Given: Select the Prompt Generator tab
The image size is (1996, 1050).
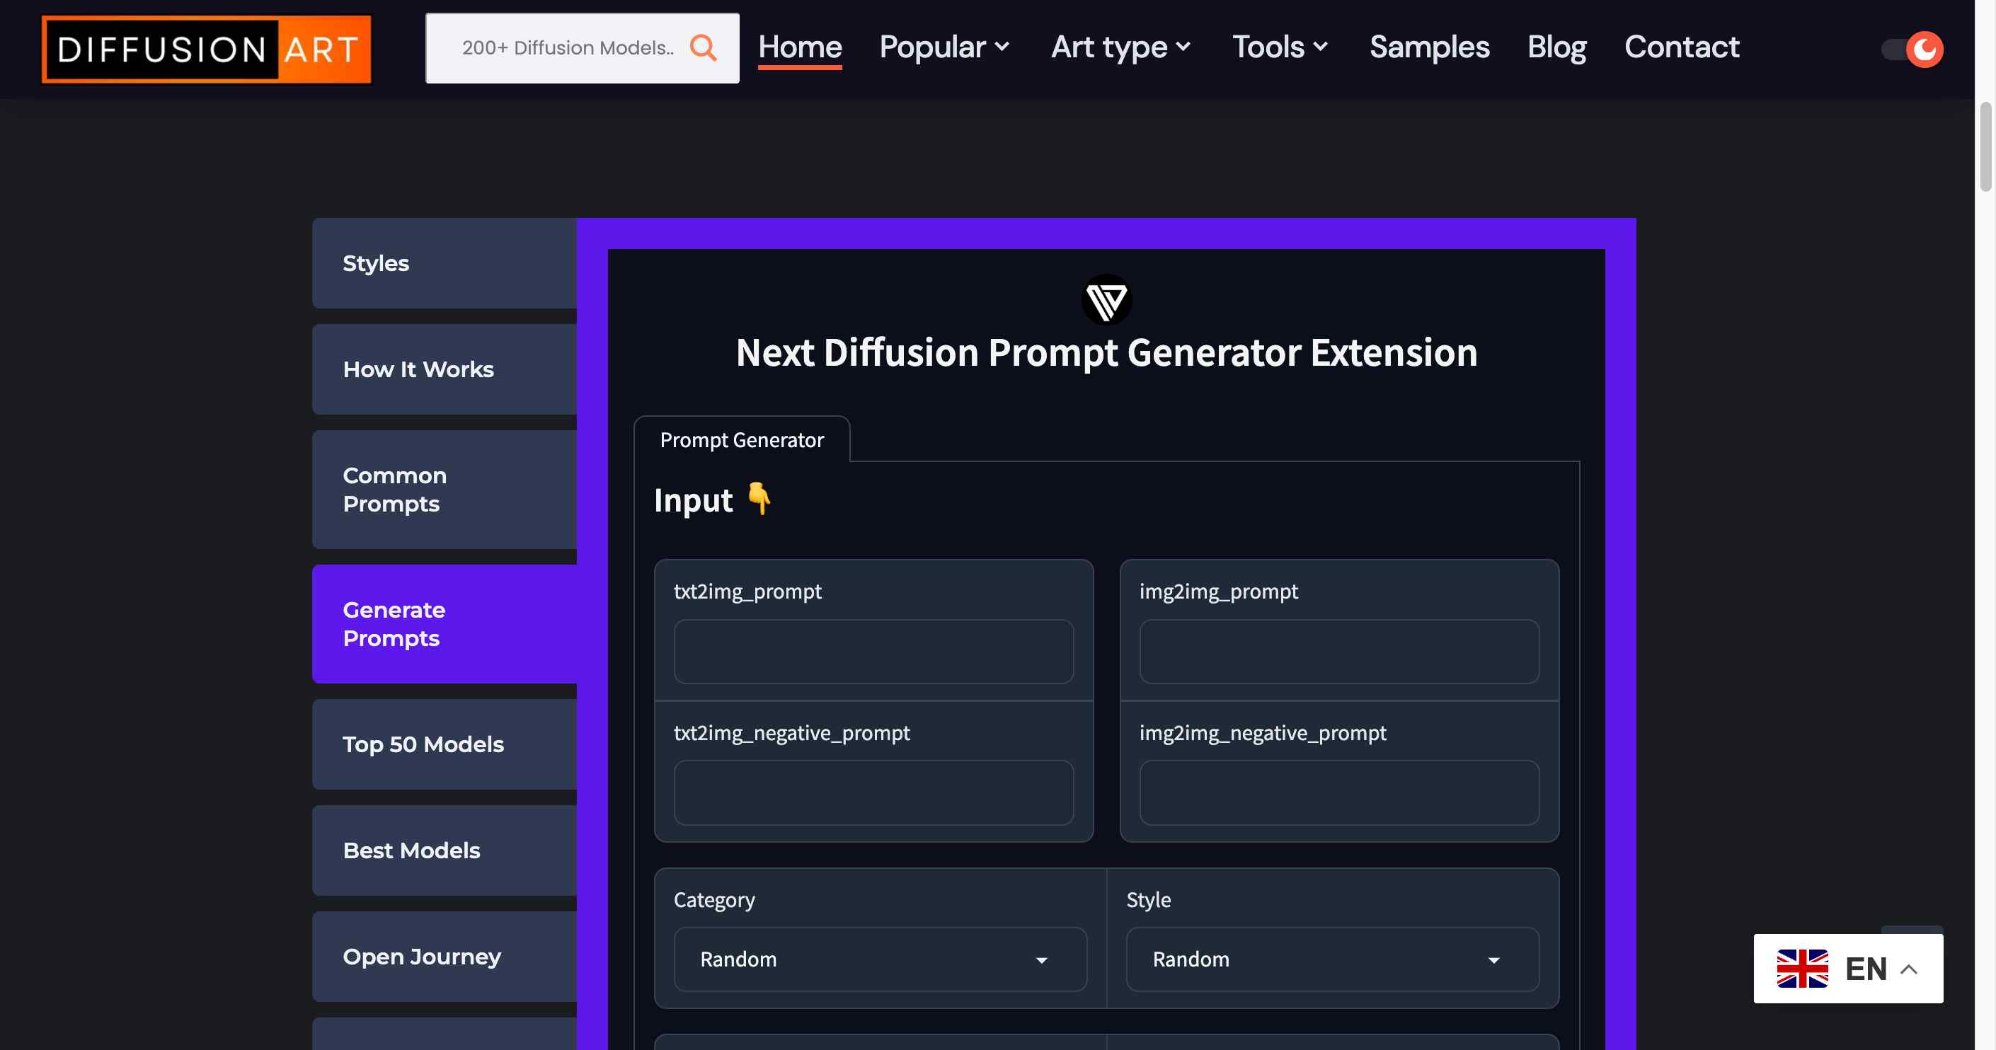Looking at the screenshot, I should pyautogui.click(x=742, y=439).
